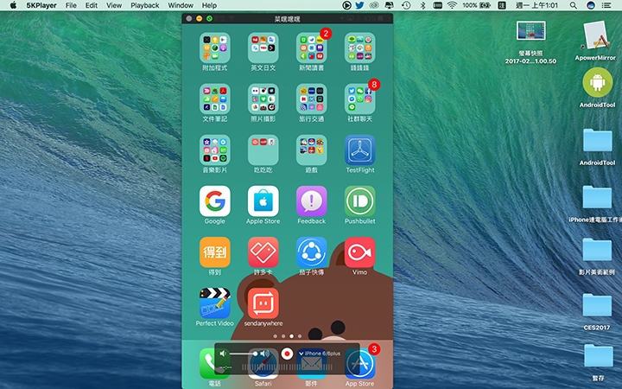Open the 許多卡 app
The width and height of the screenshot is (622, 389).
click(x=263, y=252)
